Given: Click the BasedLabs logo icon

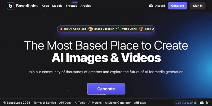Looking at the screenshot, I should [10, 6].
